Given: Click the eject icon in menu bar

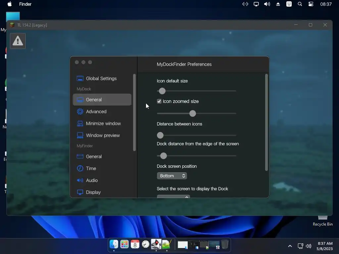Looking at the screenshot, I should [x=278, y=4].
